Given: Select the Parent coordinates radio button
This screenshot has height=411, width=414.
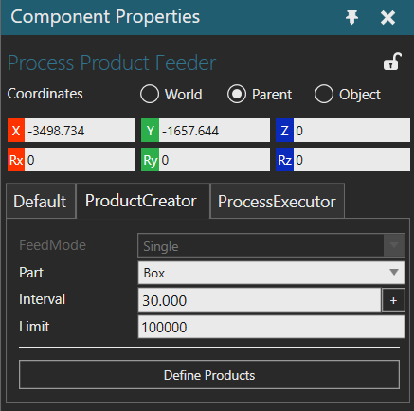Looking at the screenshot, I should [237, 94].
